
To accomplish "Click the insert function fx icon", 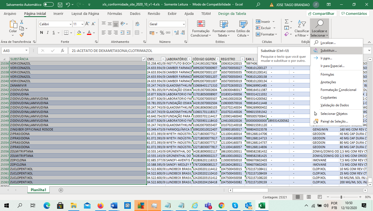I will tap(63, 51).
